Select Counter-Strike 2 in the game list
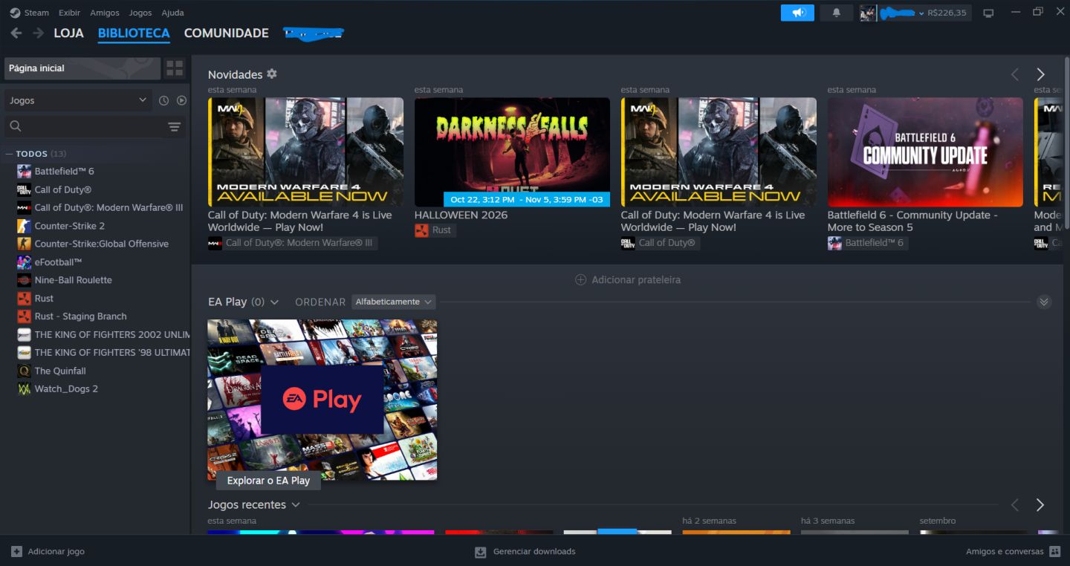Screen dimensions: 1070x566 (70, 226)
